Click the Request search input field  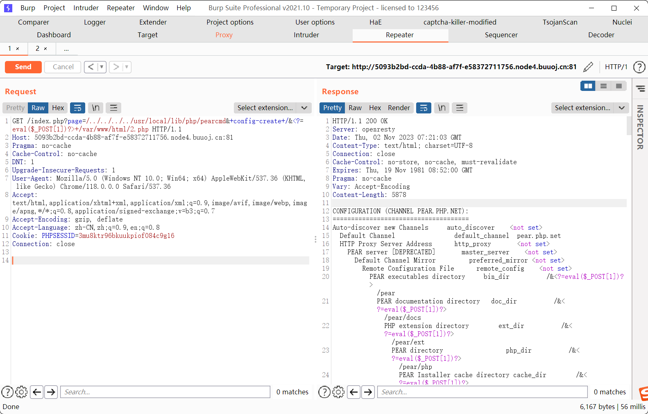tap(165, 392)
